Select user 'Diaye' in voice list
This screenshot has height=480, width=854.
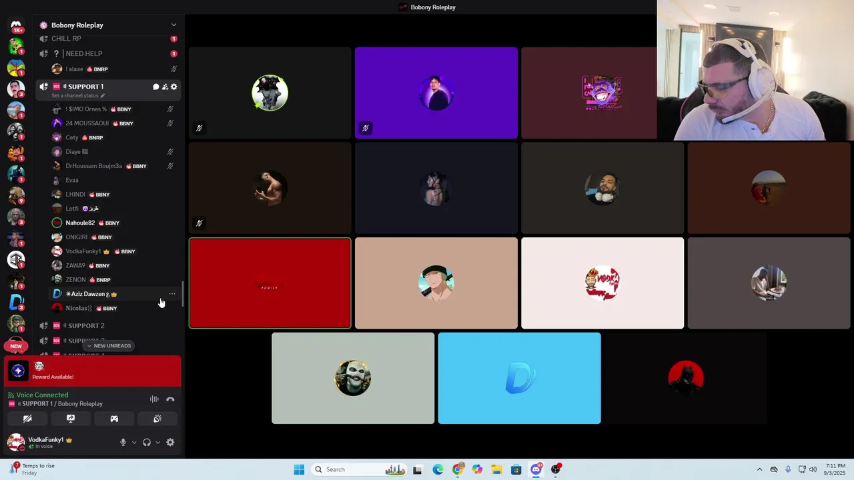tap(115, 152)
